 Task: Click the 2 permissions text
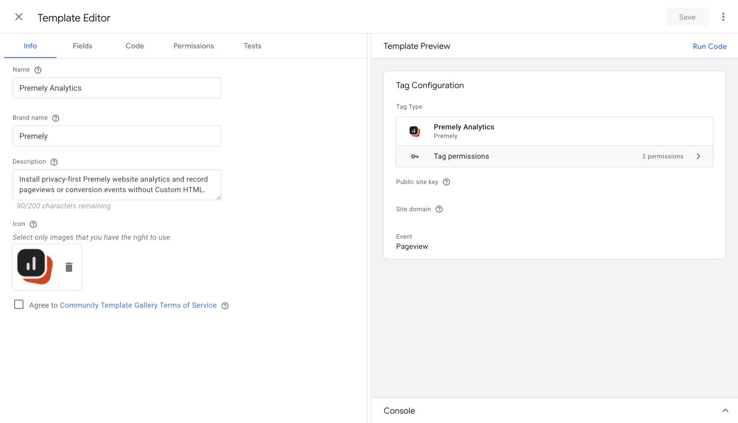(663, 156)
